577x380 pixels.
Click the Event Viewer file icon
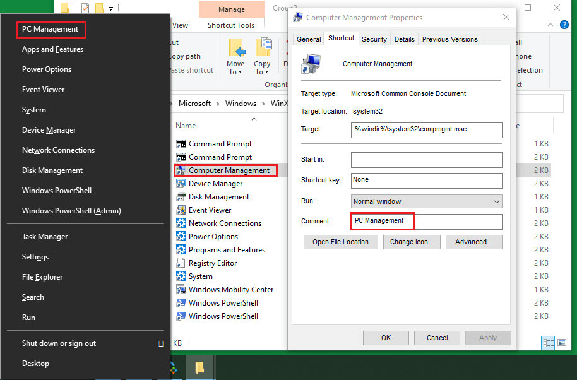(181, 210)
